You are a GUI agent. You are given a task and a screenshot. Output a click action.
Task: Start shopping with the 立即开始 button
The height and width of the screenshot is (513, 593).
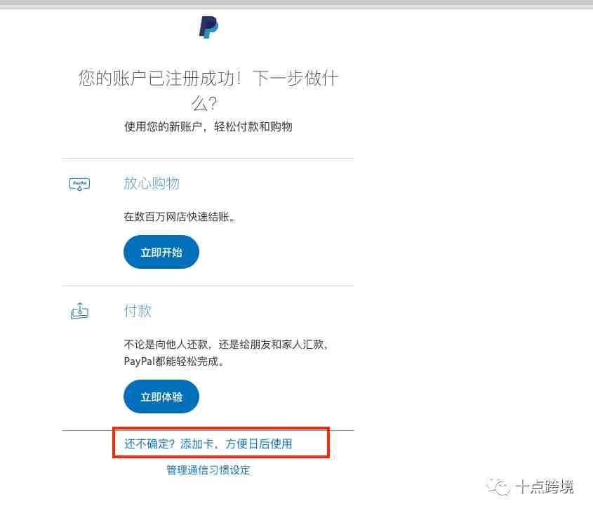161,252
